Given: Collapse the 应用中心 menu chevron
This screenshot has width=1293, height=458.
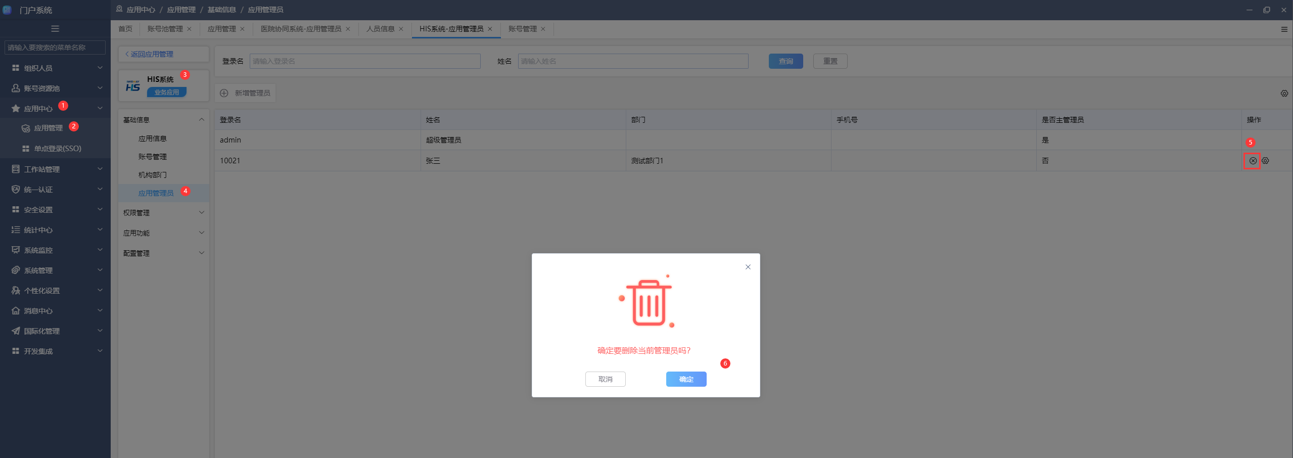Looking at the screenshot, I should (x=100, y=108).
